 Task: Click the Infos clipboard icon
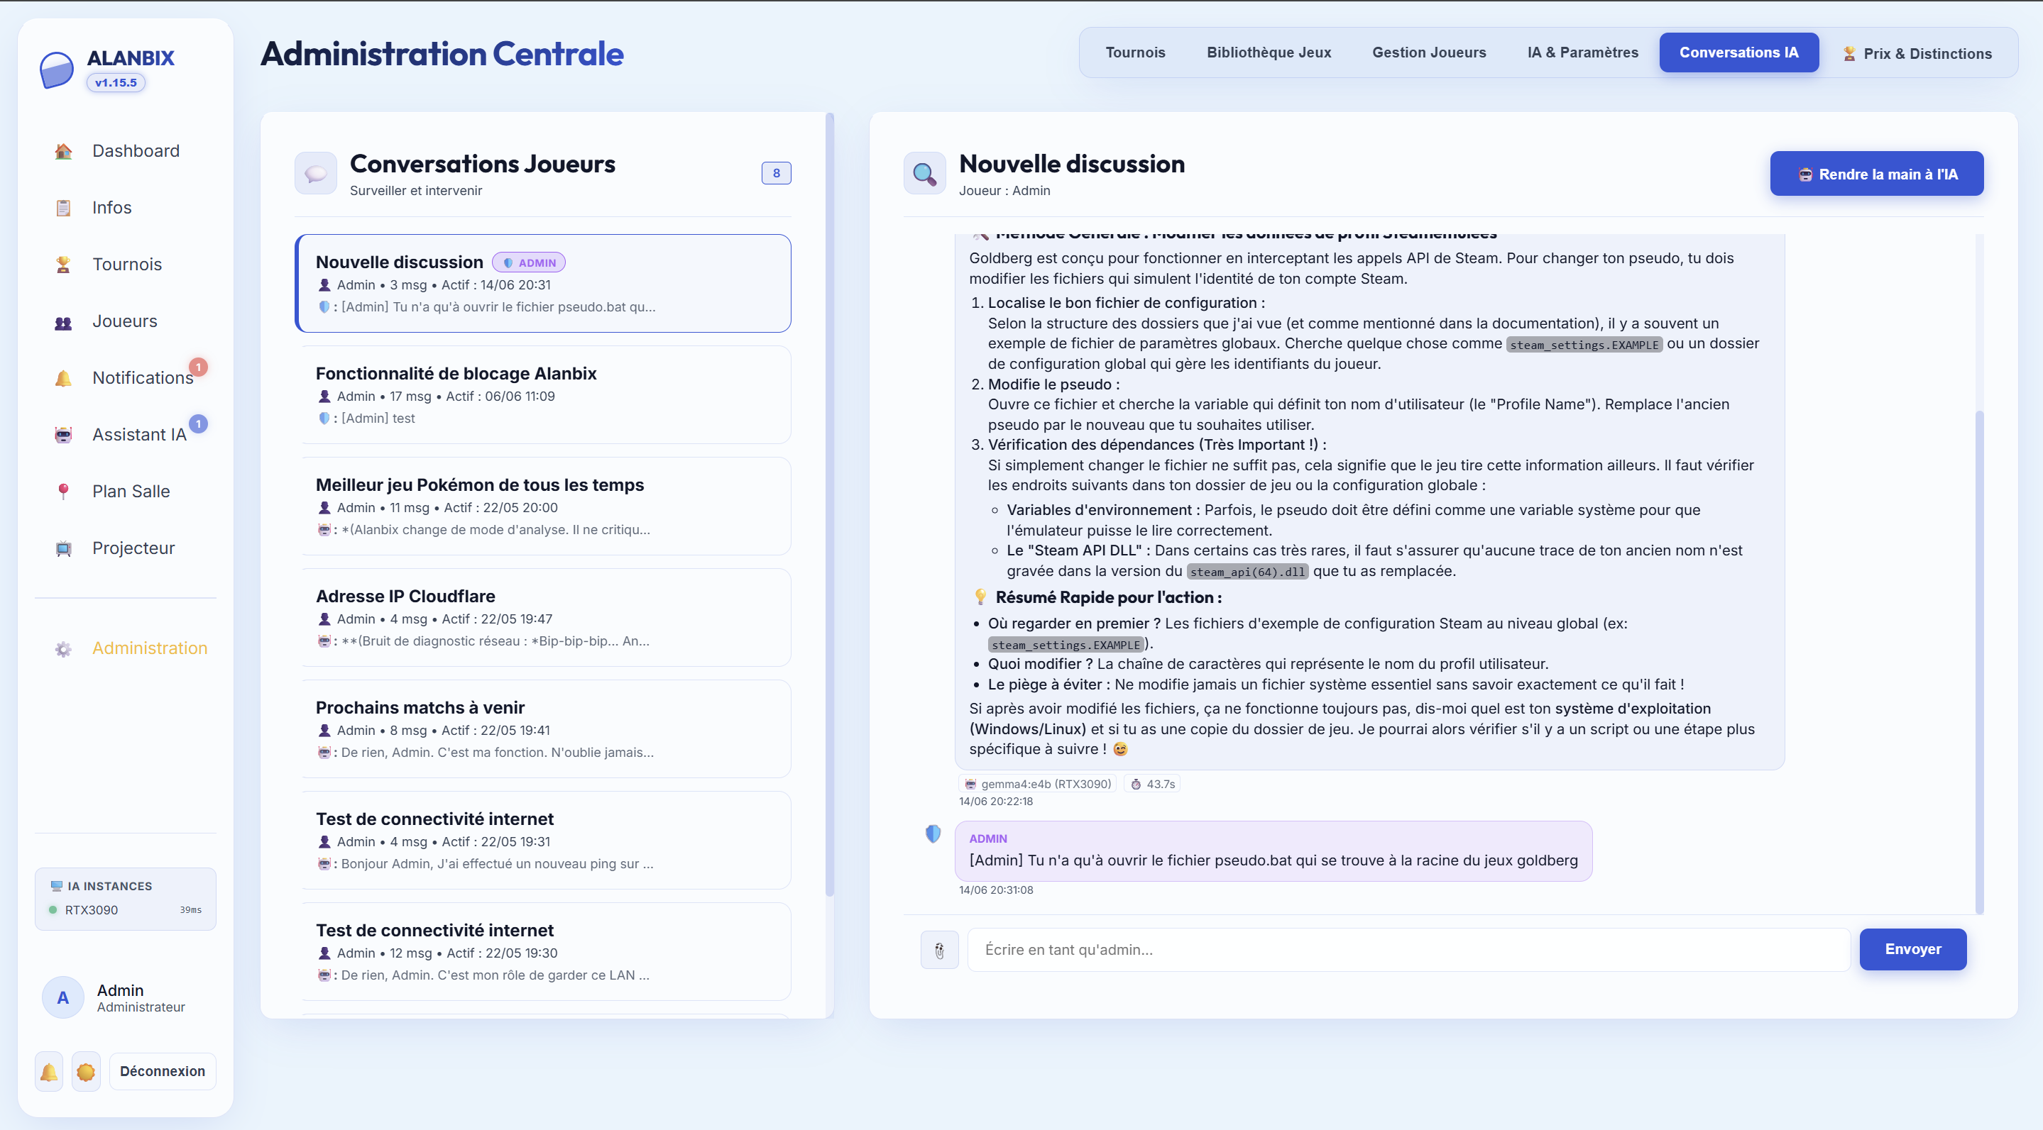coord(63,208)
